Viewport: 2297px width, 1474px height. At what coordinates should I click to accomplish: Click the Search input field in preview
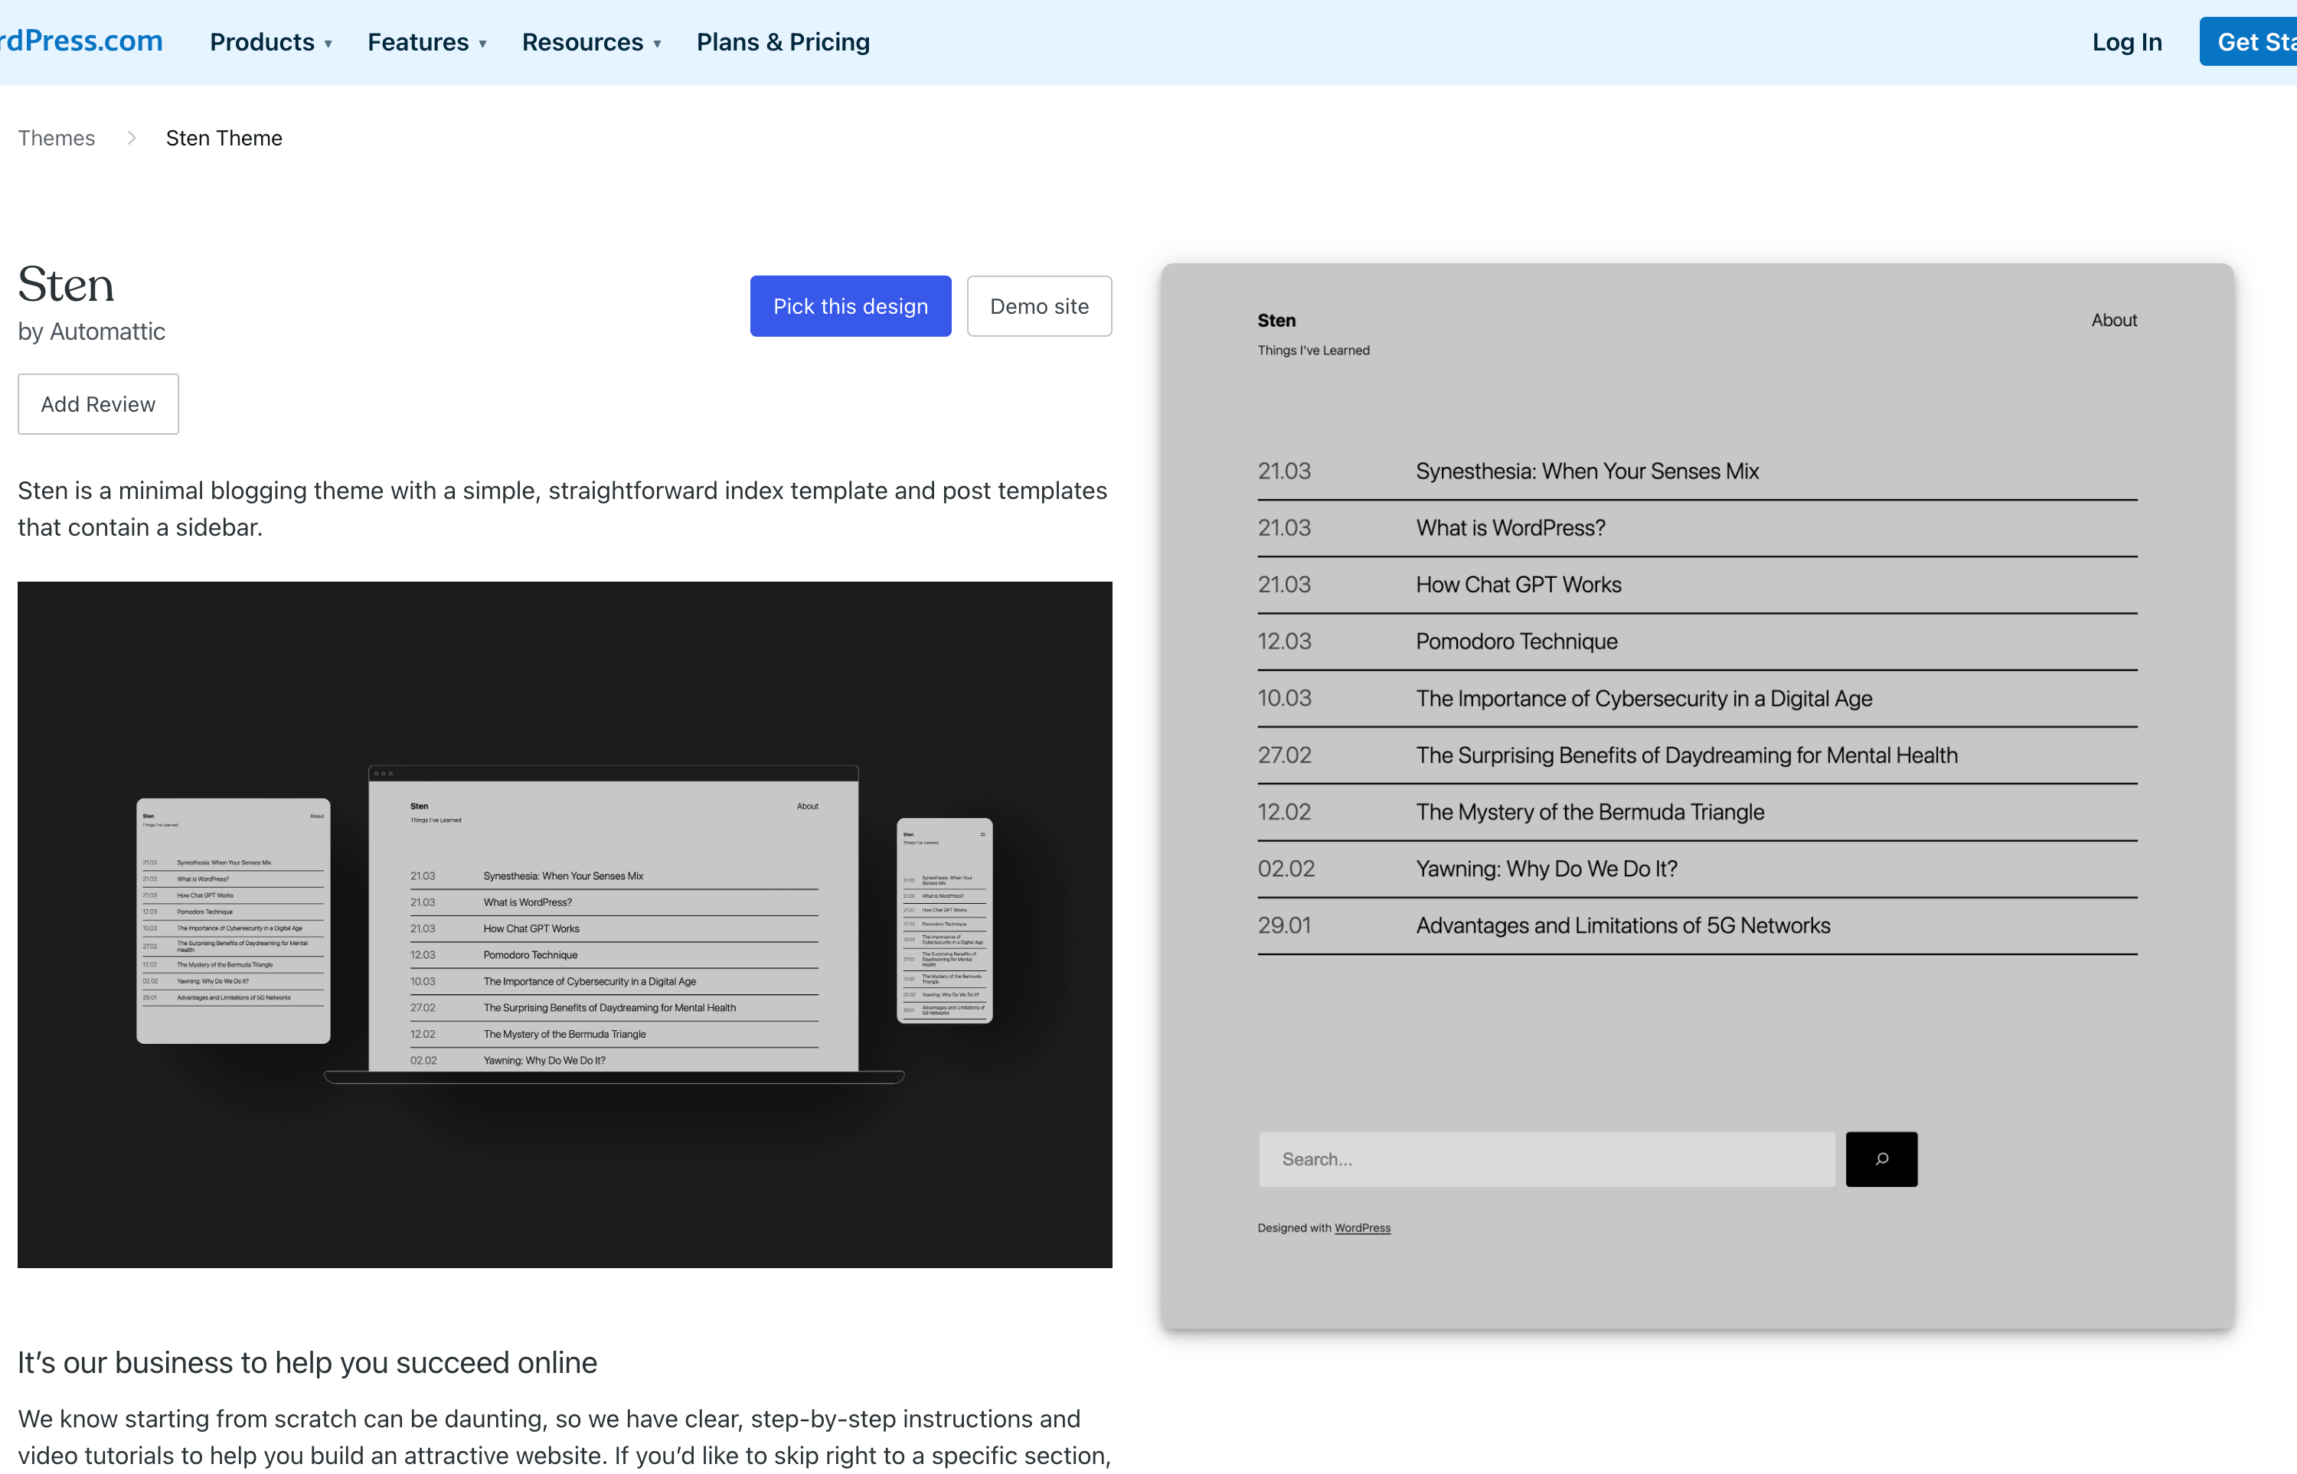coord(1545,1159)
